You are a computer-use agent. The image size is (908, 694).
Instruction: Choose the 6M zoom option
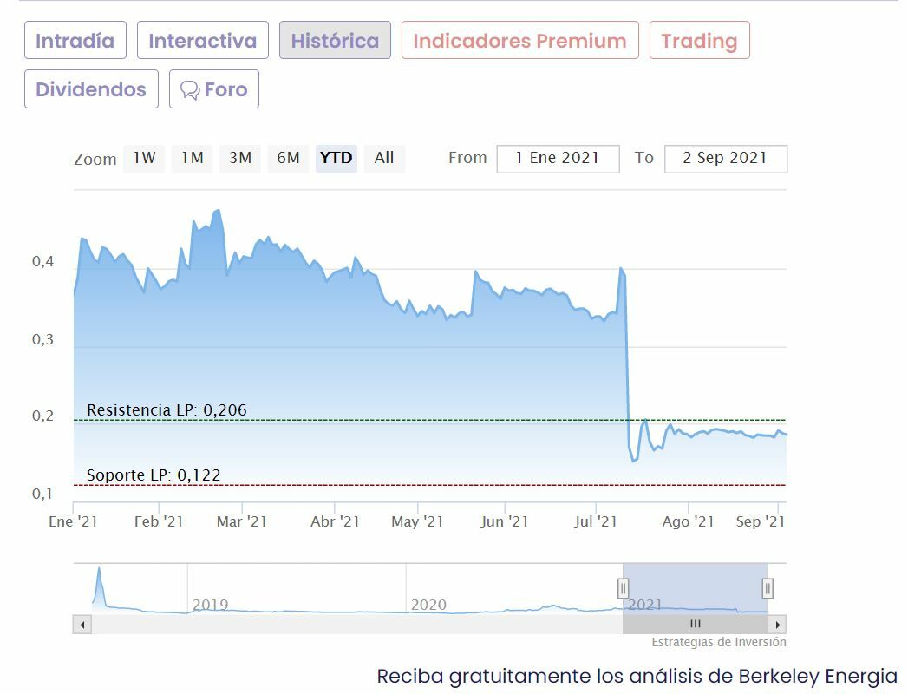pyautogui.click(x=288, y=158)
